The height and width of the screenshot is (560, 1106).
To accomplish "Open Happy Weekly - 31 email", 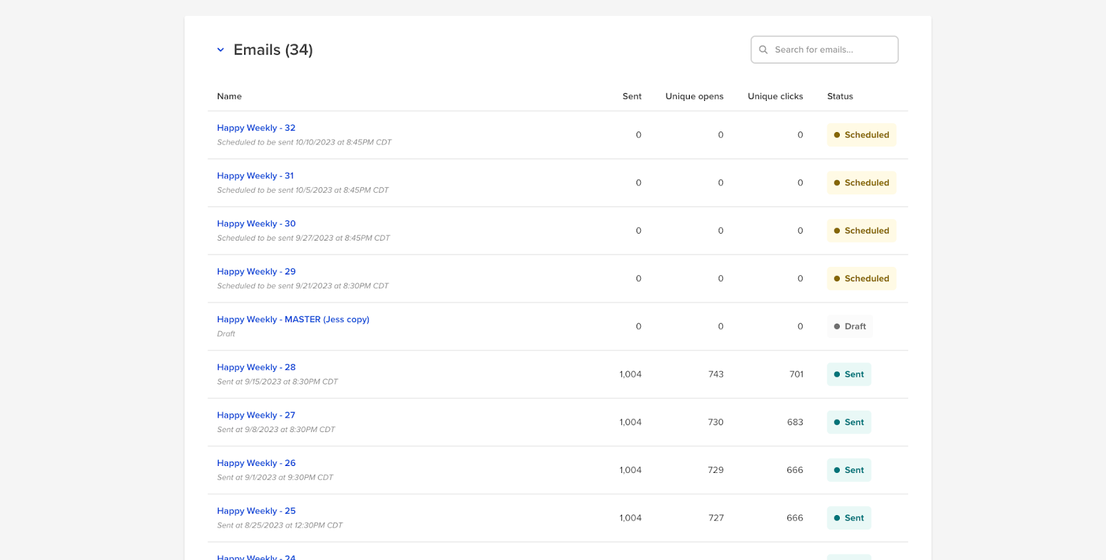I will point(255,176).
